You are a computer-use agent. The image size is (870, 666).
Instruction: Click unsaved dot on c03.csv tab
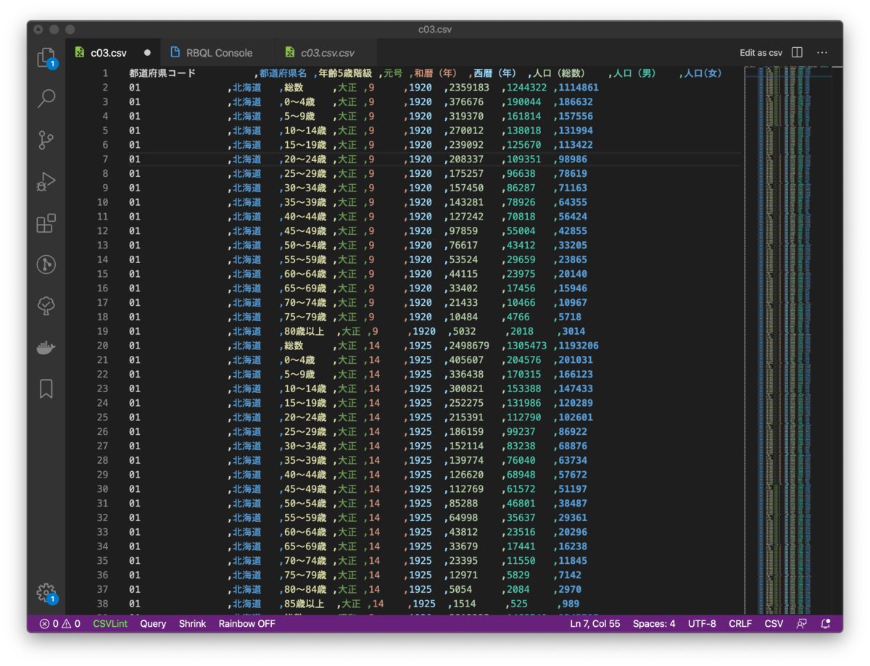pos(148,53)
